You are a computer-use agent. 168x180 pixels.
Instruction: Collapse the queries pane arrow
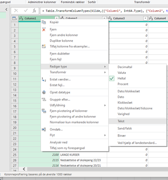[6, 9]
